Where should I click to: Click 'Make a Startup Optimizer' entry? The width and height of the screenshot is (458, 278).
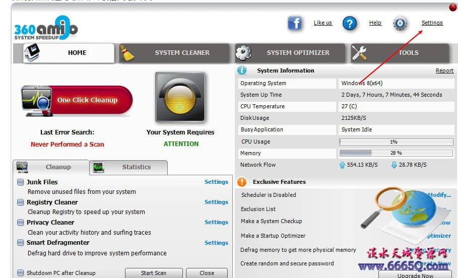(273, 236)
